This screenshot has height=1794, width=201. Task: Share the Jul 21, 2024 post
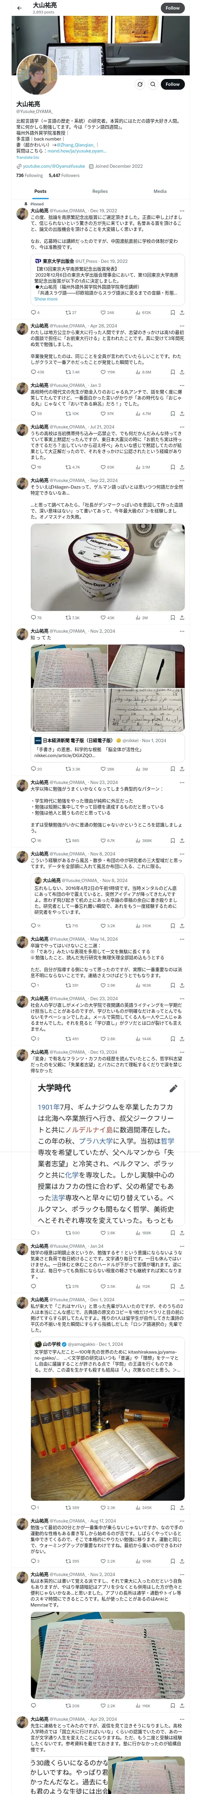coord(182,467)
